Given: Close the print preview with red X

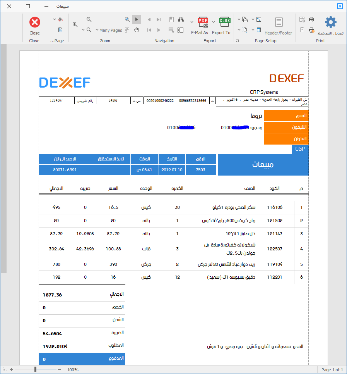Looking at the screenshot, I should pos(34,26).
